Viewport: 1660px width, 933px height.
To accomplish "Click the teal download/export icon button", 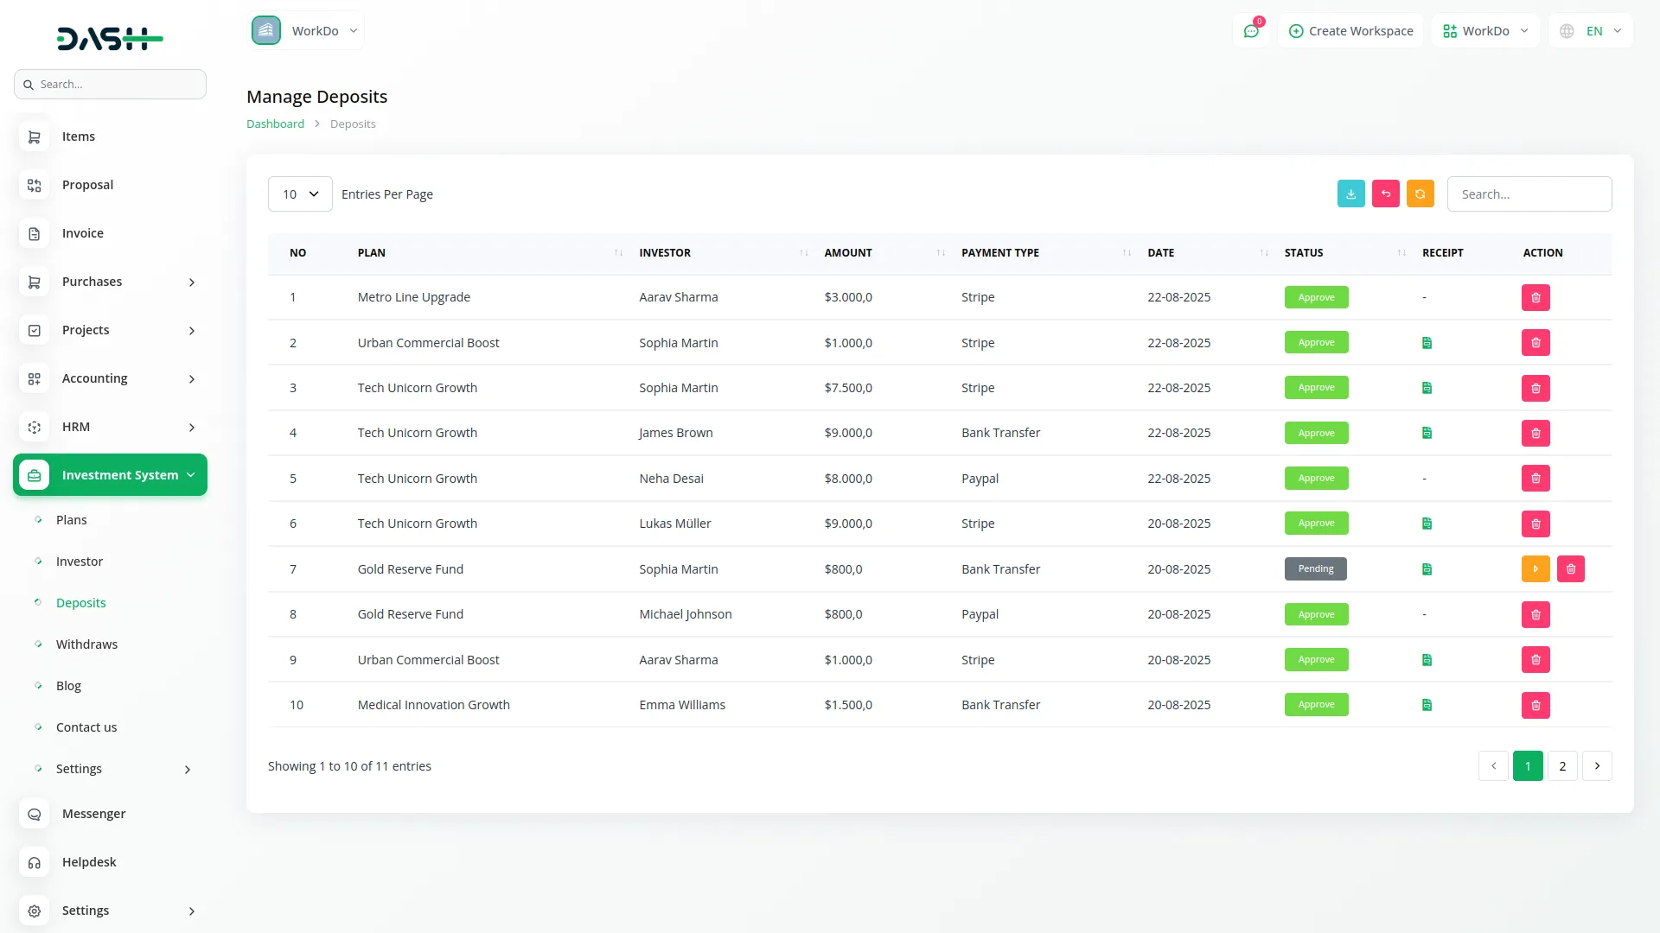I will pos(1350,194).
